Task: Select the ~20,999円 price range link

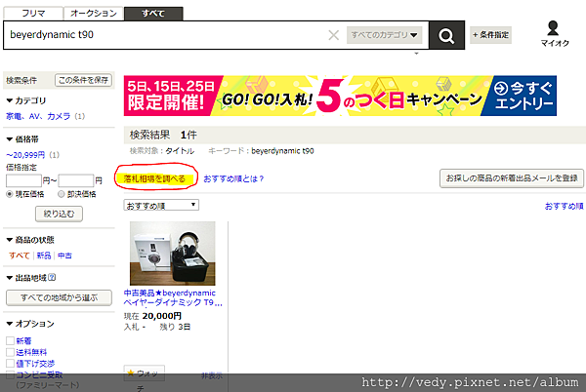Action: pos(25,155)
